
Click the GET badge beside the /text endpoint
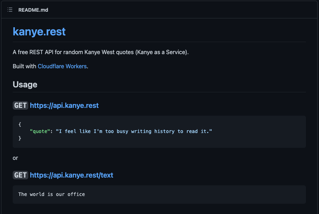coord(20,175)
